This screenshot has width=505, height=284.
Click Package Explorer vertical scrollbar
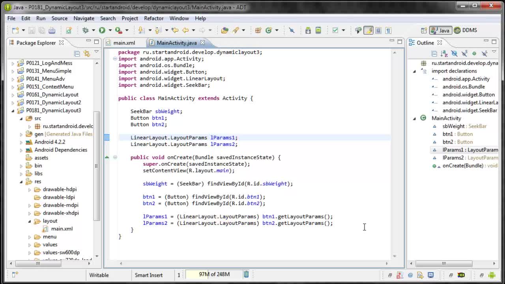[97, 166]
